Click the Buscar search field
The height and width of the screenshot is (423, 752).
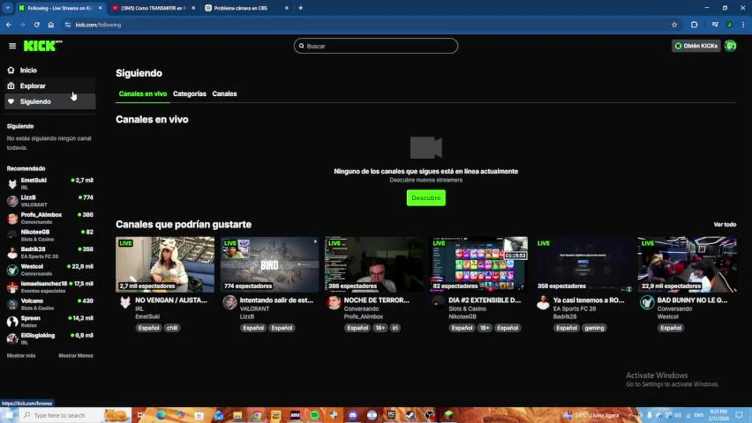point(376,46)
